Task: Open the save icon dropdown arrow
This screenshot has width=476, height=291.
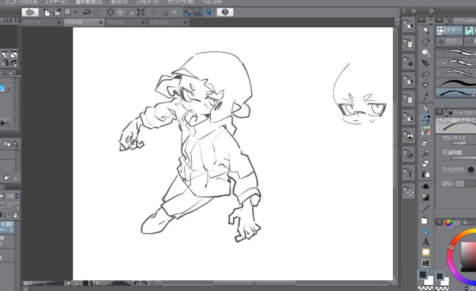Action: click(x=76, y=12)
